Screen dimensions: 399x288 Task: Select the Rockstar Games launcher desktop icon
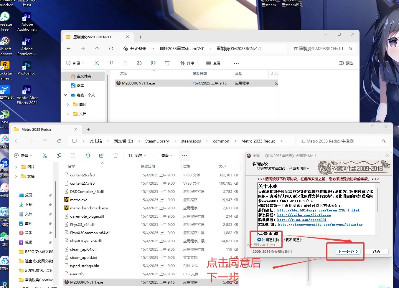(5, 70)
